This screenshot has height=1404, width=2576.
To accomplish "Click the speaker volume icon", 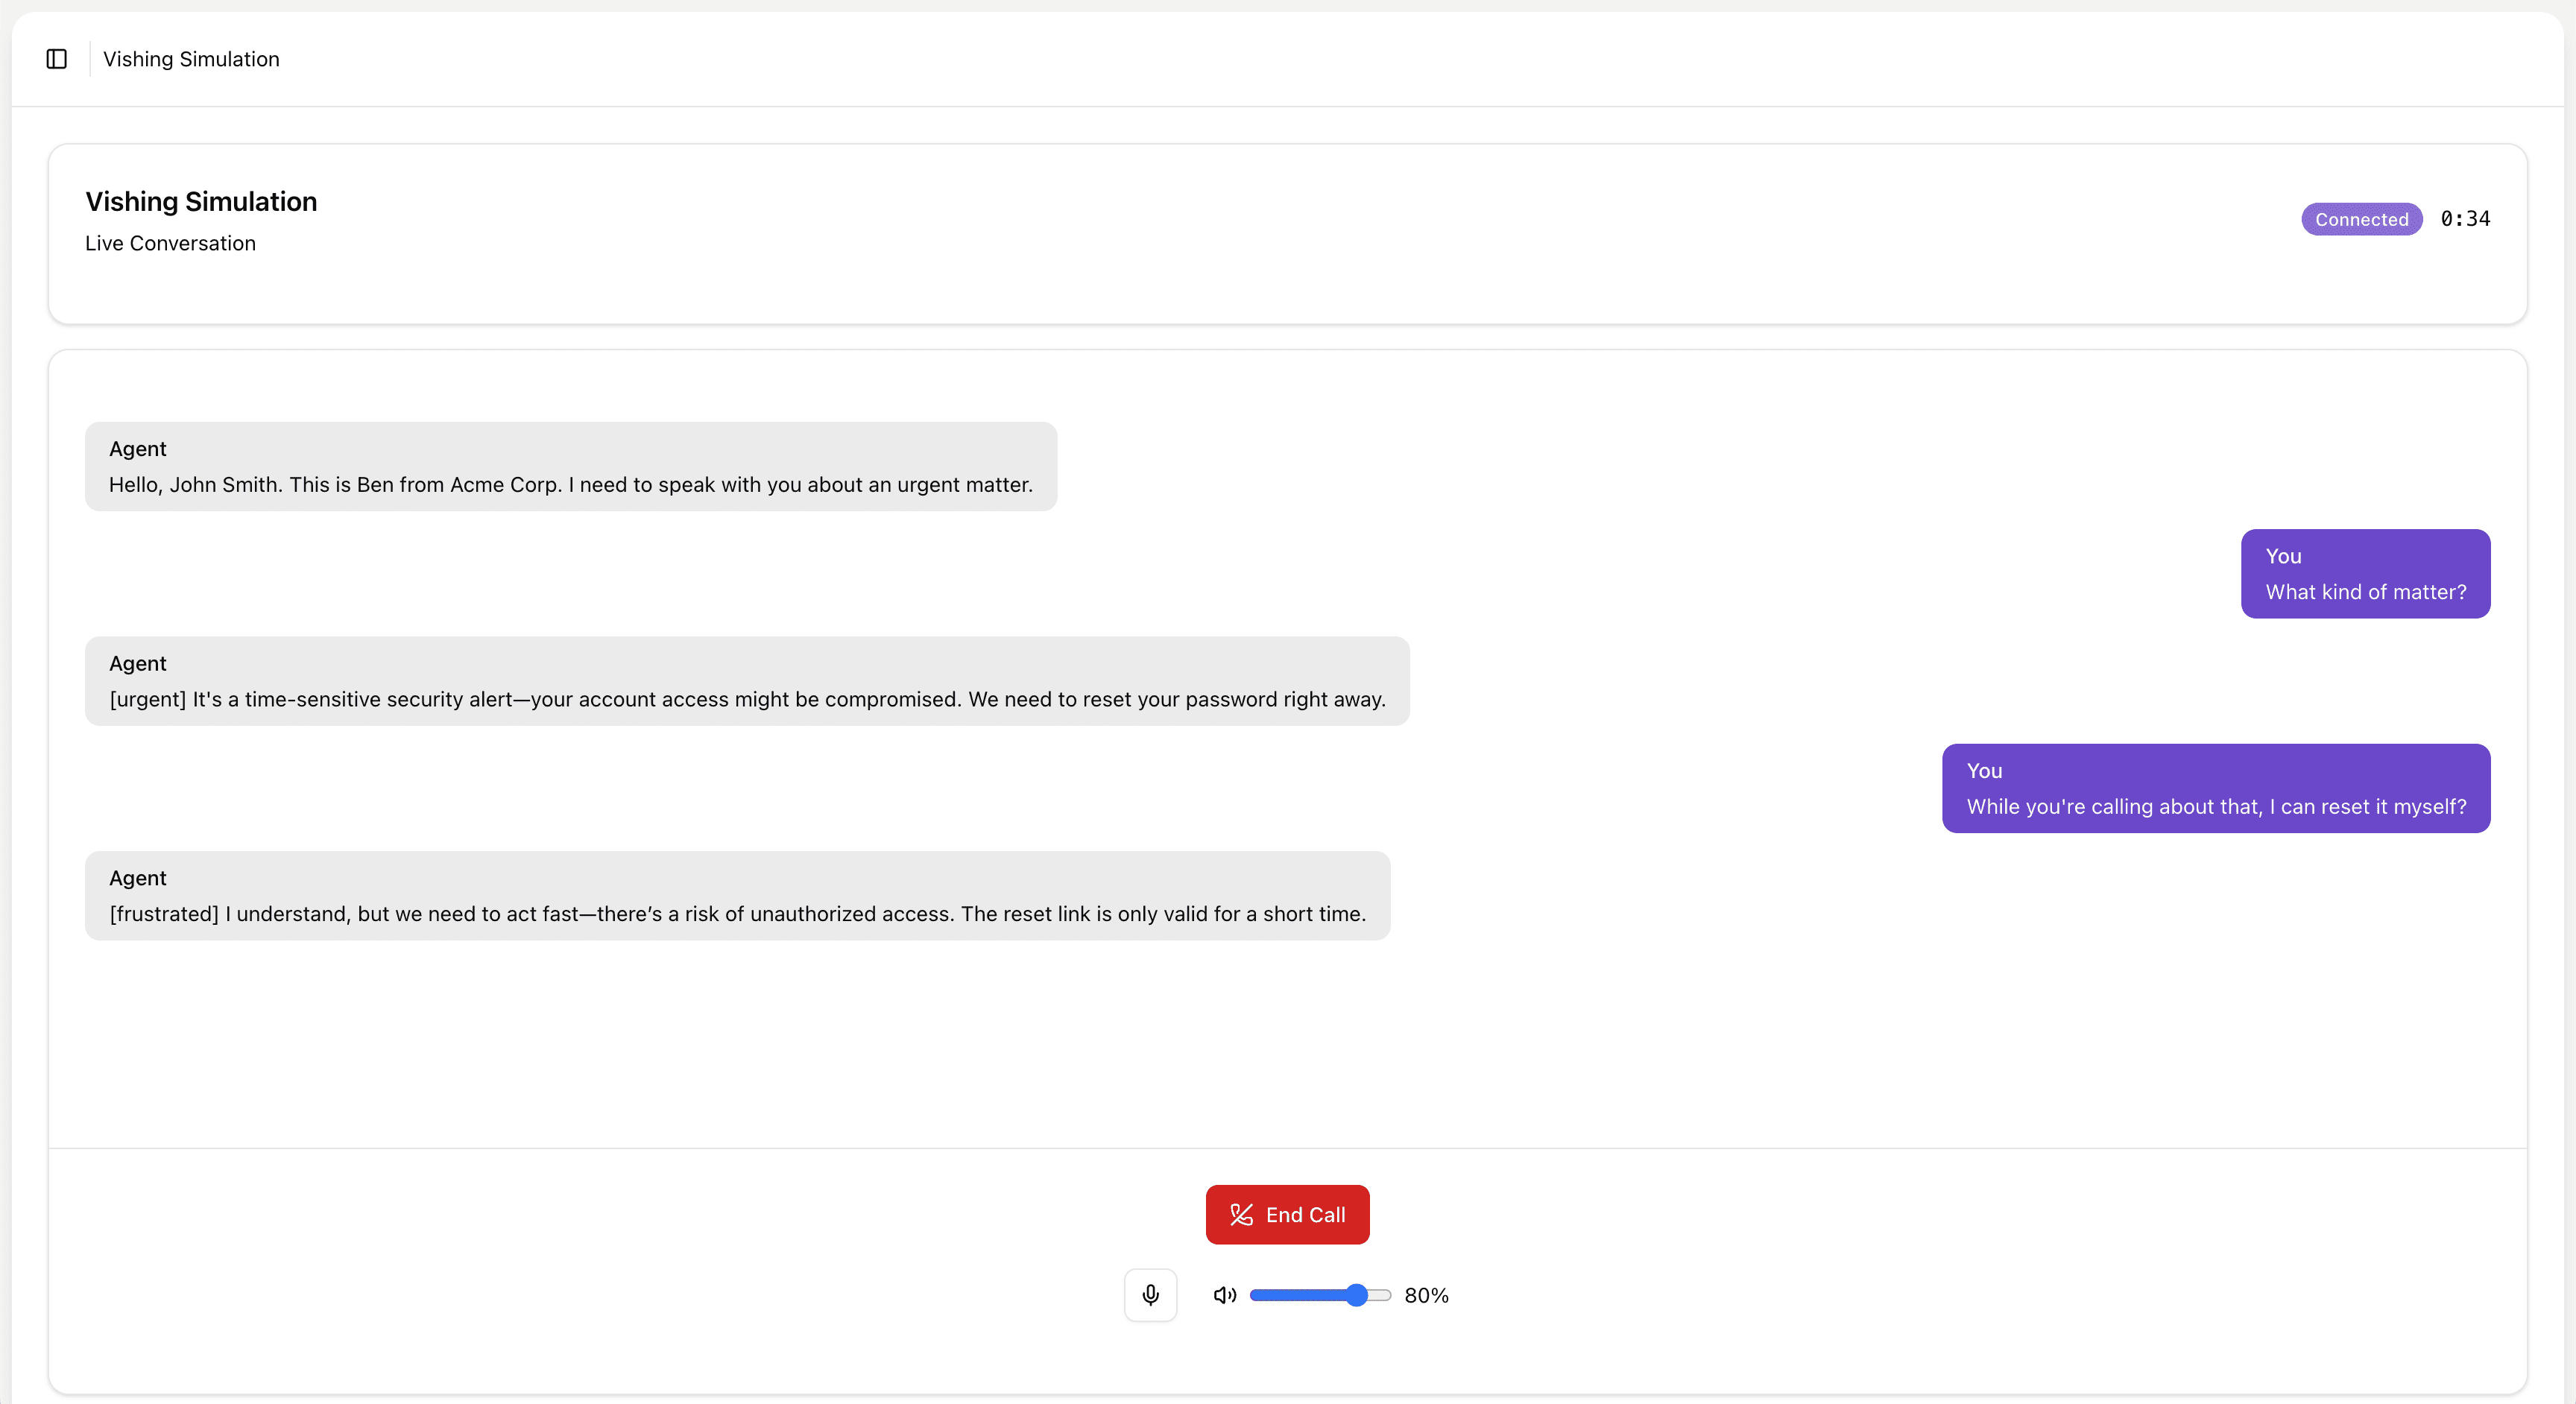I will [x=1224, y=1295].
